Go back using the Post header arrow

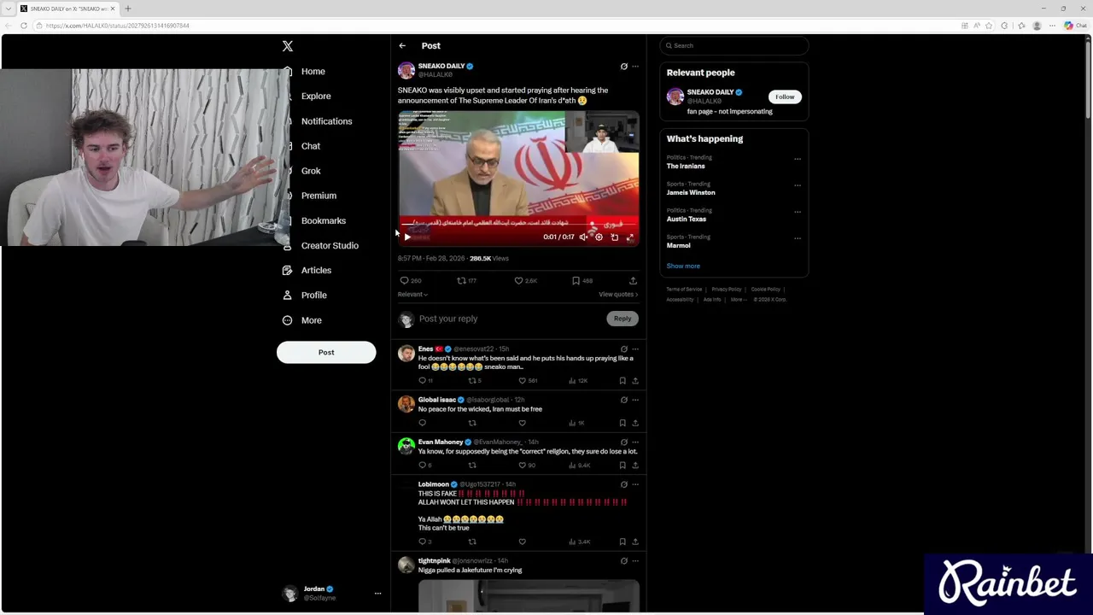point(402,46)
